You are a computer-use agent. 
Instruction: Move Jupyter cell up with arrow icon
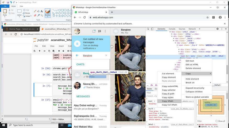tap(59, 51)
